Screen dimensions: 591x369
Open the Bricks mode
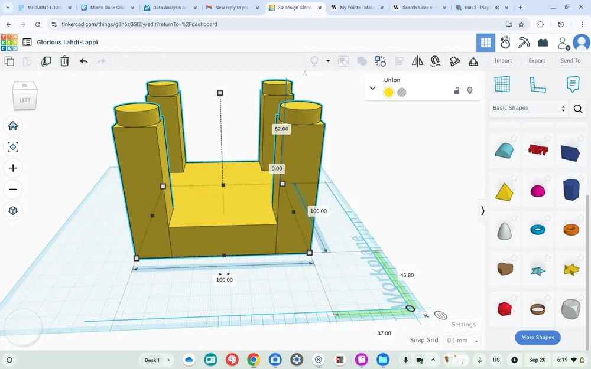543,43
